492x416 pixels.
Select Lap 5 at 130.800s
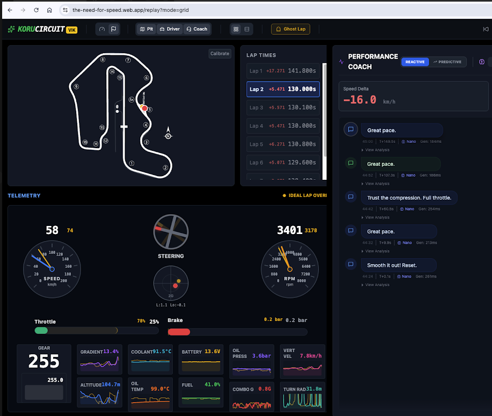point(283,144)
